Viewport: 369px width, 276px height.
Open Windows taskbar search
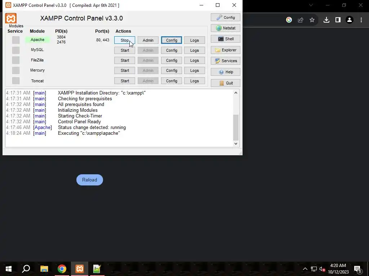tap(26, 269)
